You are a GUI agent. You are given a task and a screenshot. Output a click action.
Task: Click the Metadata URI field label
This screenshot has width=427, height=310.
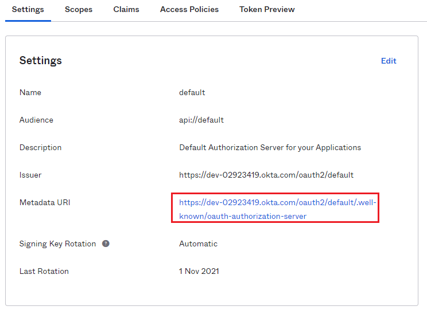tap(45, 202)
